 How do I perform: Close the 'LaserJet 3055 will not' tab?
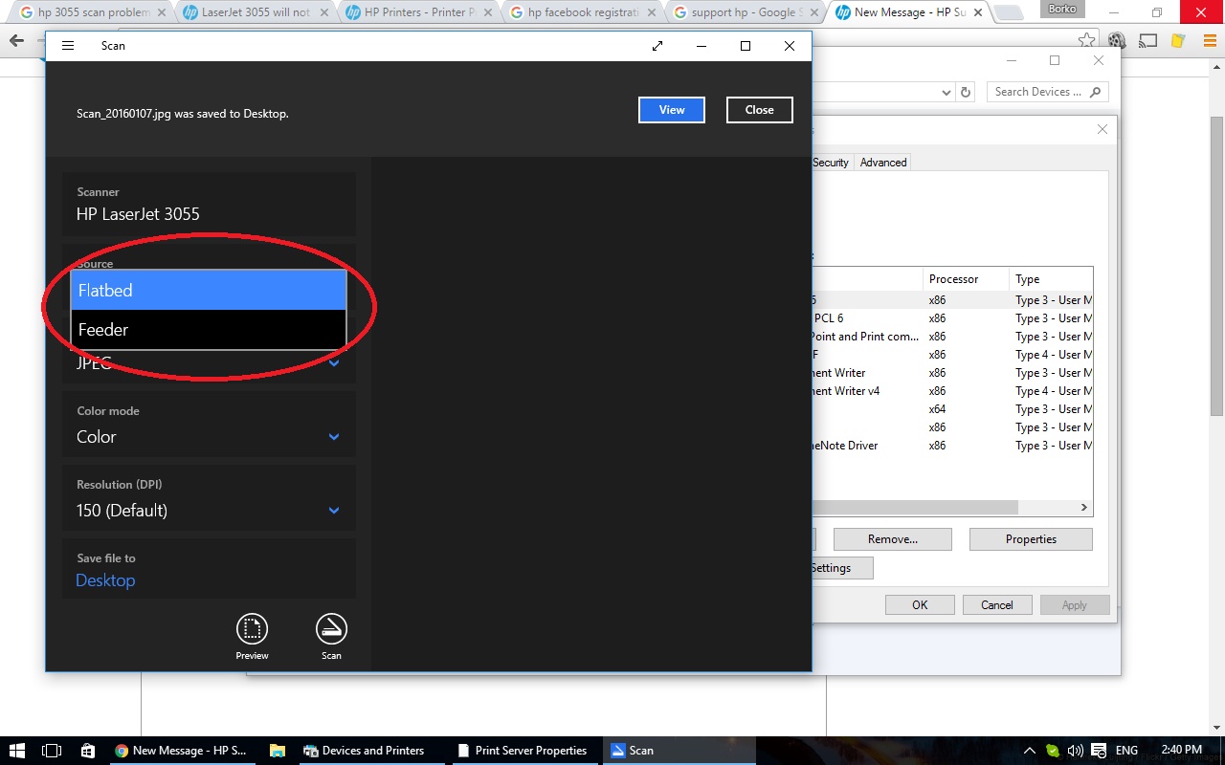coord(325,13)
